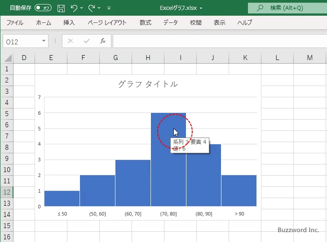Switch to the ホーム tab
This screenshot has height=242, width=327.
tap(44, 22)
